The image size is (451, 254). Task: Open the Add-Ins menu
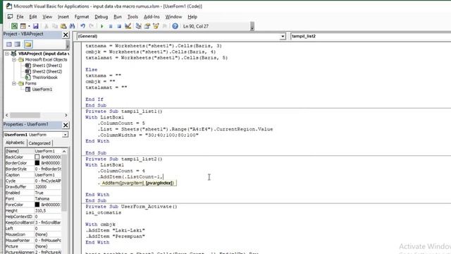point(152,17)
